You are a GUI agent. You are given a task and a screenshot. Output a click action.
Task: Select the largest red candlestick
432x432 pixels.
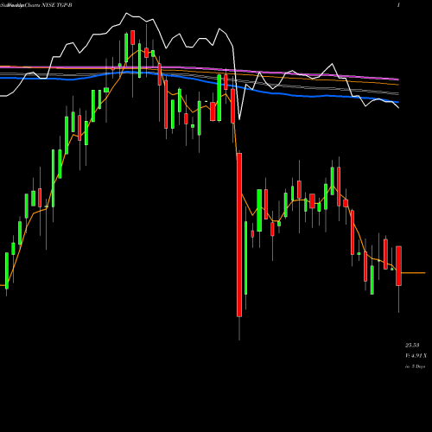(x=239, y=235)
